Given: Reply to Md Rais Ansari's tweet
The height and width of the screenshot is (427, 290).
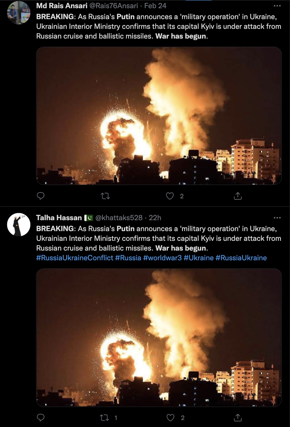Looking at the screenshot, I should coord(41,196).
